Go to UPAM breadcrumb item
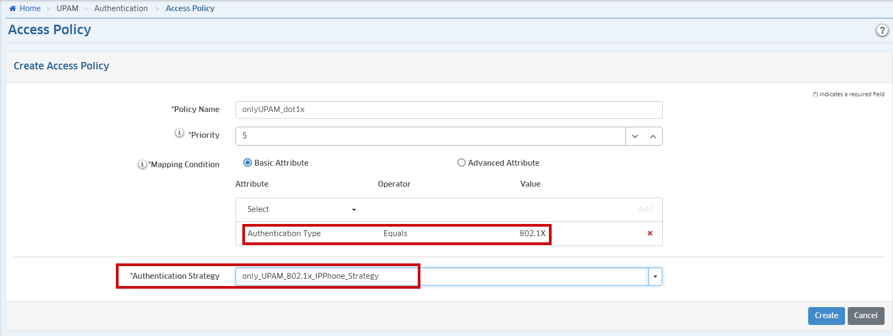 coord(67,8)
